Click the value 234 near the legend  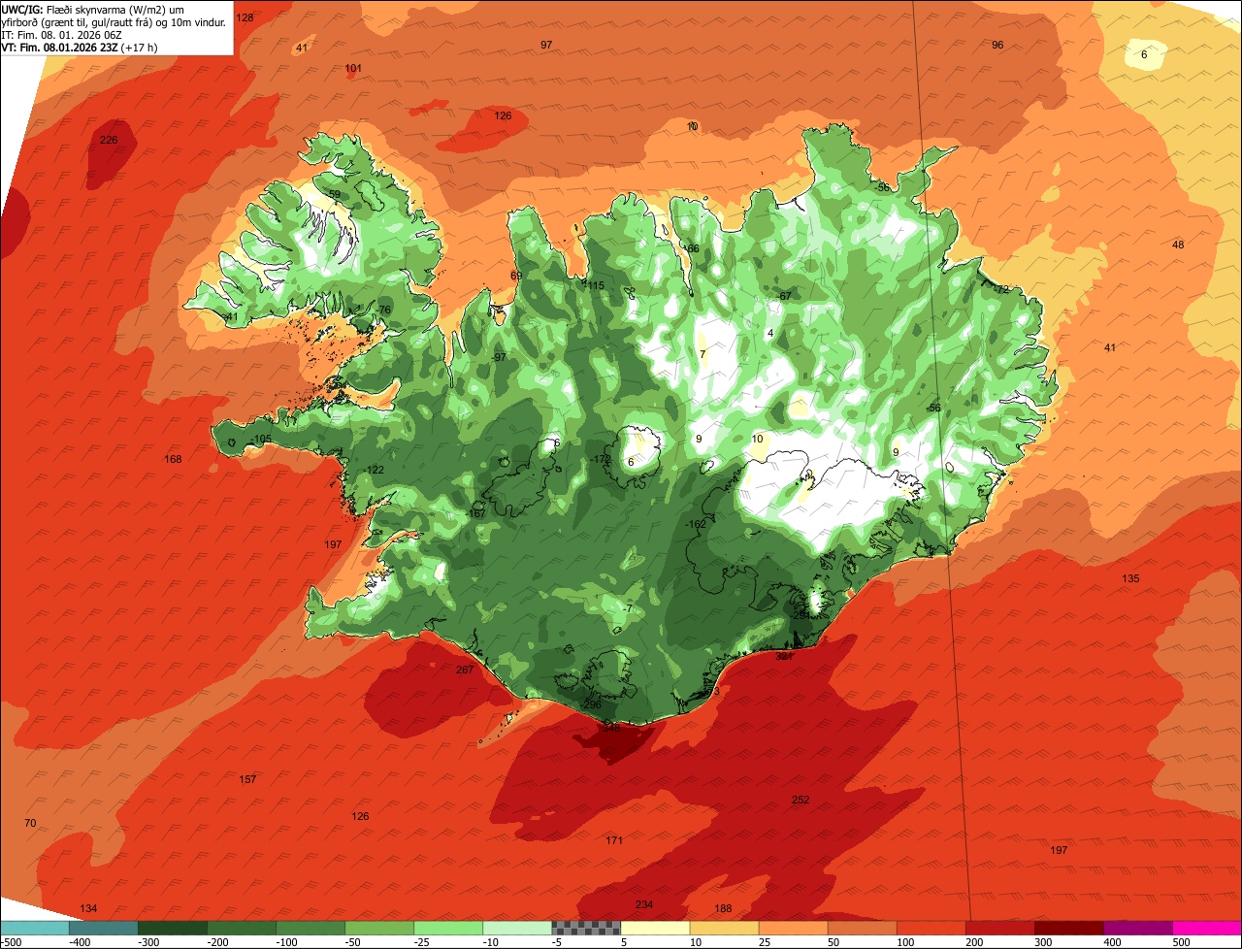pyautogui.click(x=644, y=904)
